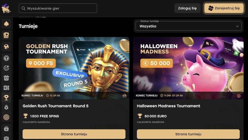This screenshot has width=248, height=140.
Task: Select the circled T sidebar icon
Action: pos(6,58)
